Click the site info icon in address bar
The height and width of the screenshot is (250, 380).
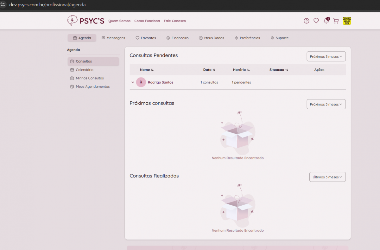point(3,5)
